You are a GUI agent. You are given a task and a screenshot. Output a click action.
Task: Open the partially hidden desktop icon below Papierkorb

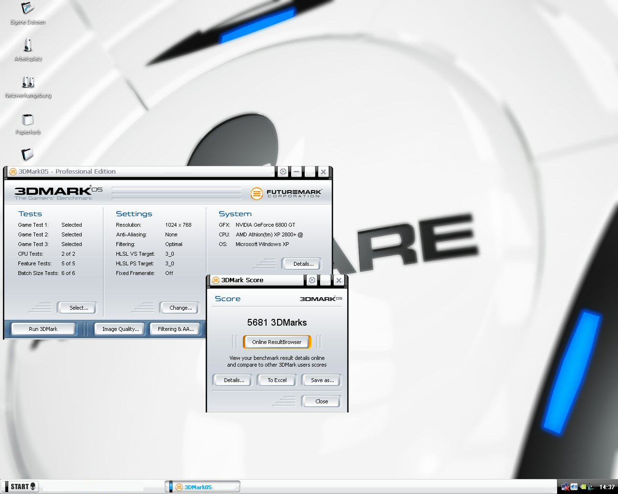point(28,154)
